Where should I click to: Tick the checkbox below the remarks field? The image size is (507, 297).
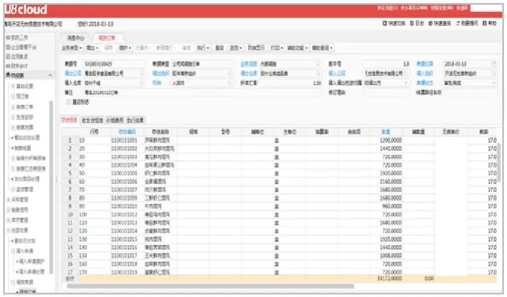pyautogui.click(x=68, y=102)
